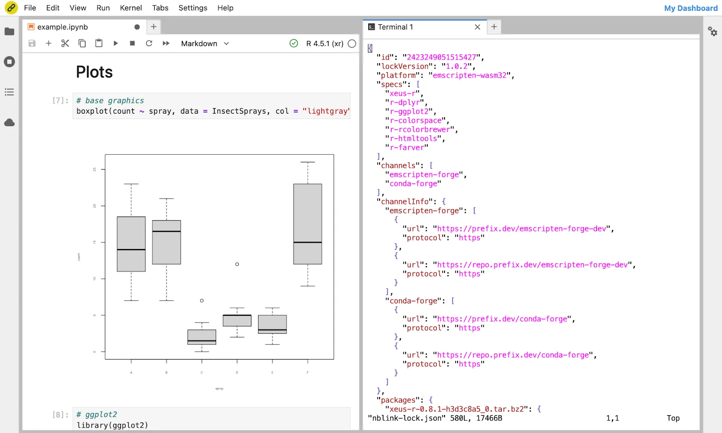Click the repo.prefix.dev/conda-forge URL in terminal
Image resolution: width=722 pixels, height=433 pixels.
pyautogui.click(x=513, y=355)
